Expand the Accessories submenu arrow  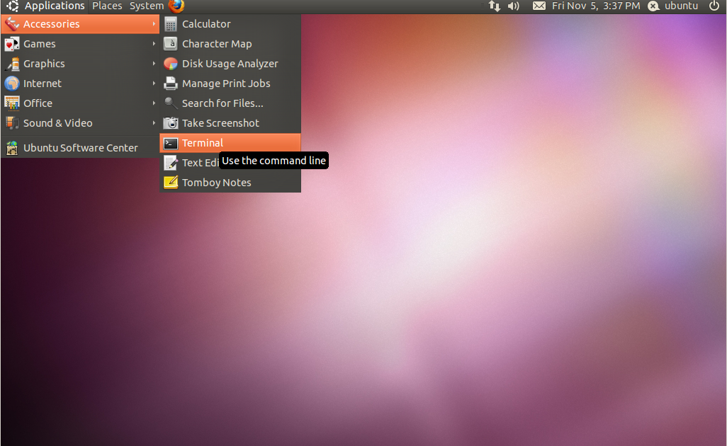click(154, 24)
